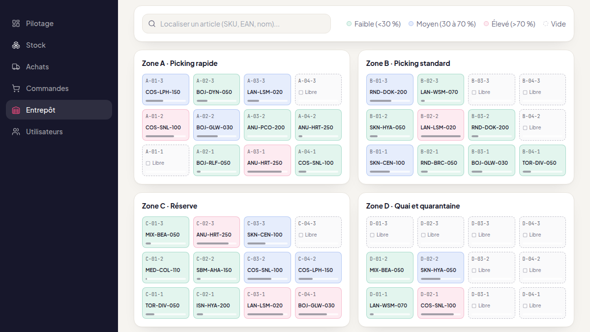Tick the Libre checkbox in D-01-3
Image resolution: width=590 pixels, height=332 pixels.
[x=372, y=235]
